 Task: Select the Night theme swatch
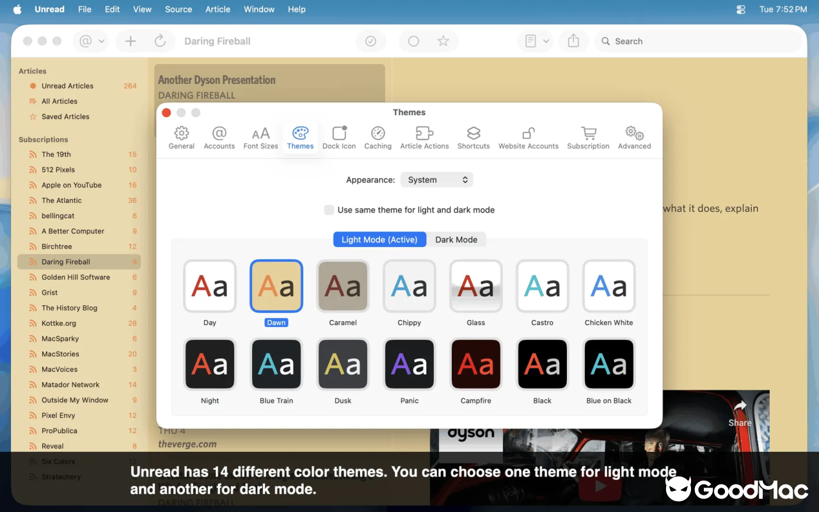click(x=210, y=364)
